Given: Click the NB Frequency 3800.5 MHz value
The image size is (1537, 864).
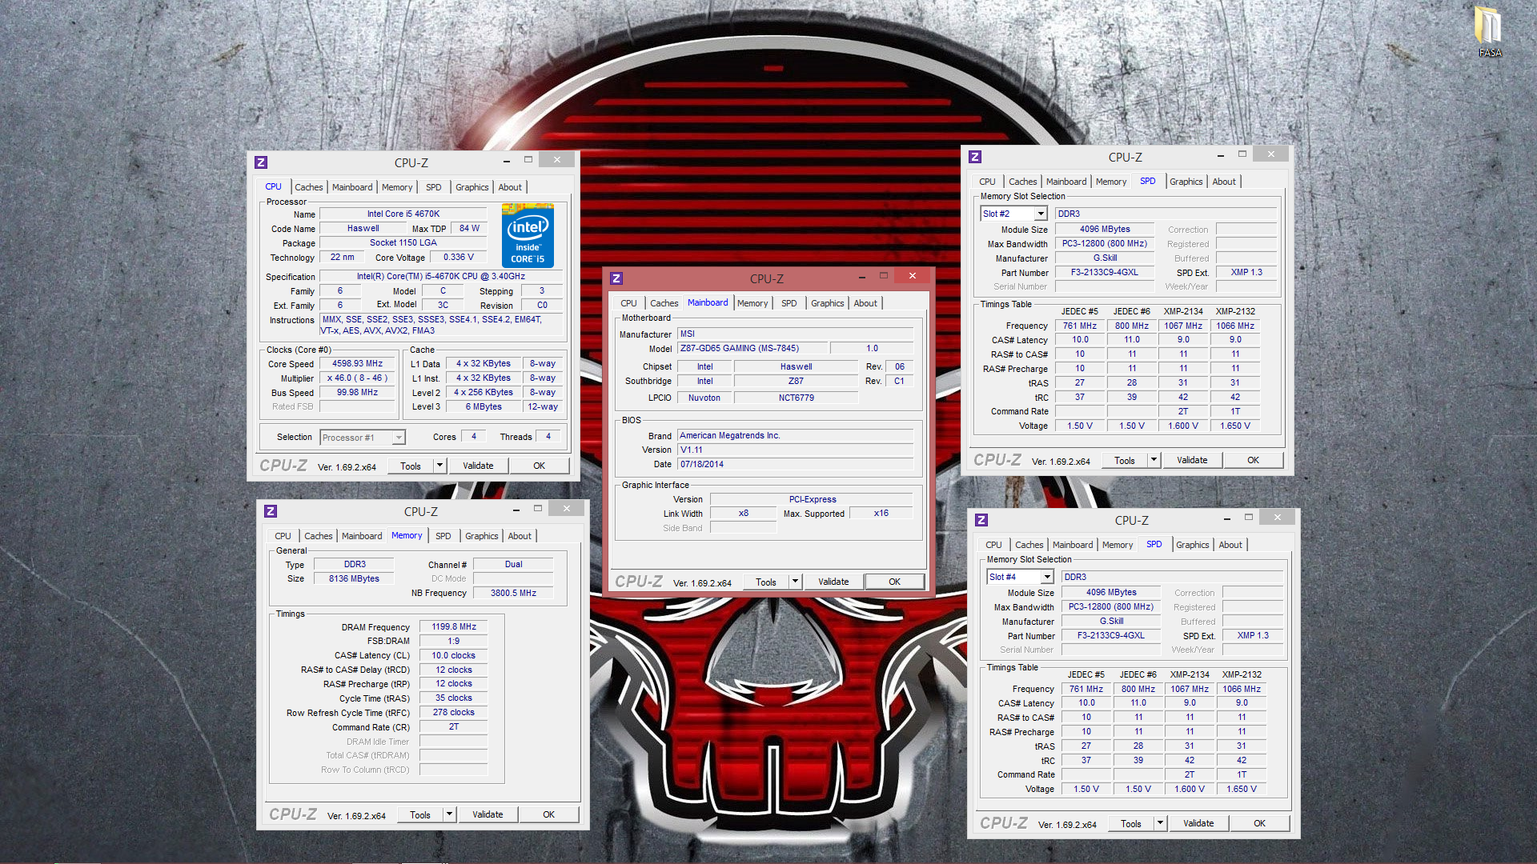Looking at the screenshot, I should pos(513,593).
